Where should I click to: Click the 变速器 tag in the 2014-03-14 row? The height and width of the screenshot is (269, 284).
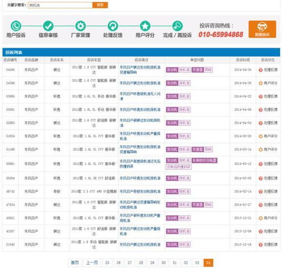(x=197, y=150)
